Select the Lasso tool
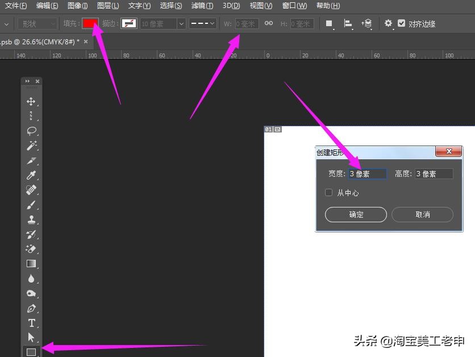The height and width of the screenshot is (357, 475). tap(31, 131)
